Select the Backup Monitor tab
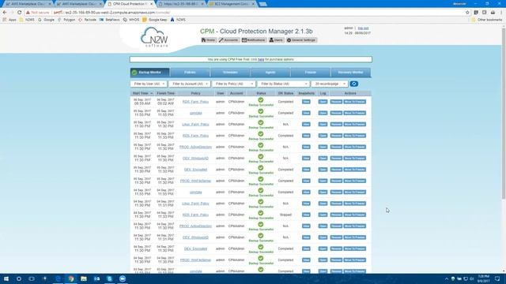The width and height of the screenshot is (506, 284). [150, 73]
